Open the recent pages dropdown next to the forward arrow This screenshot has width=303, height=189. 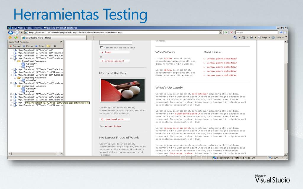click(x=22, y=32)
